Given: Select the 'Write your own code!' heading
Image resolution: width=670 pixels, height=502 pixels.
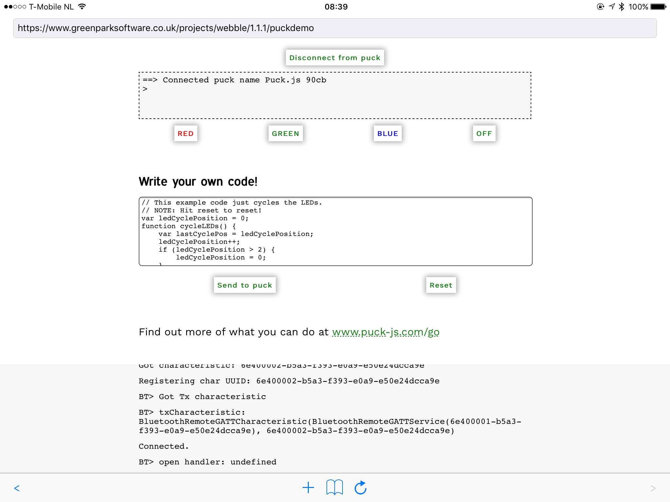Looking at the screenshot, I should 198,182.
